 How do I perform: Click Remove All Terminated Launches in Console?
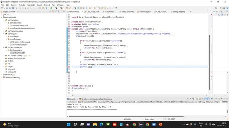click(x=193, y=99)
